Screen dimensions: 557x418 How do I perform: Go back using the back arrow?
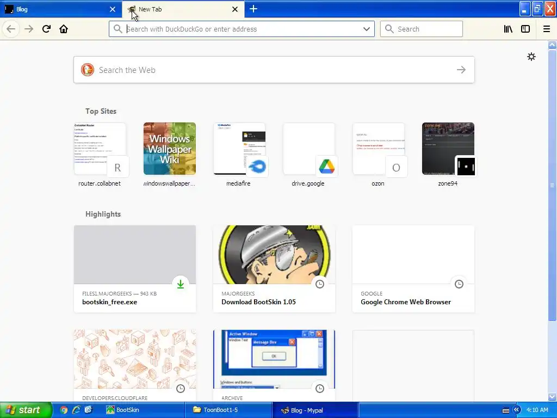pyautogui.click(x=11, y=29)
